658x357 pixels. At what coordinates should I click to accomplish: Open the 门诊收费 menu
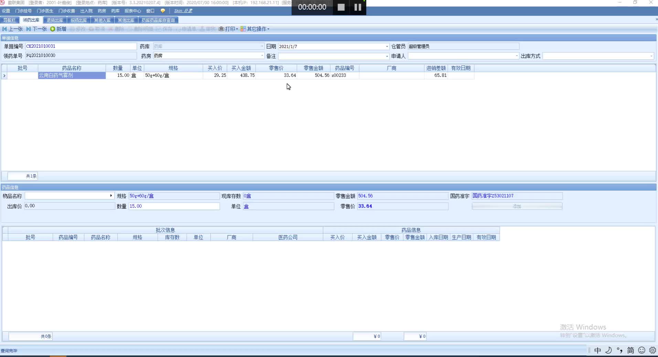coord(67,11)
